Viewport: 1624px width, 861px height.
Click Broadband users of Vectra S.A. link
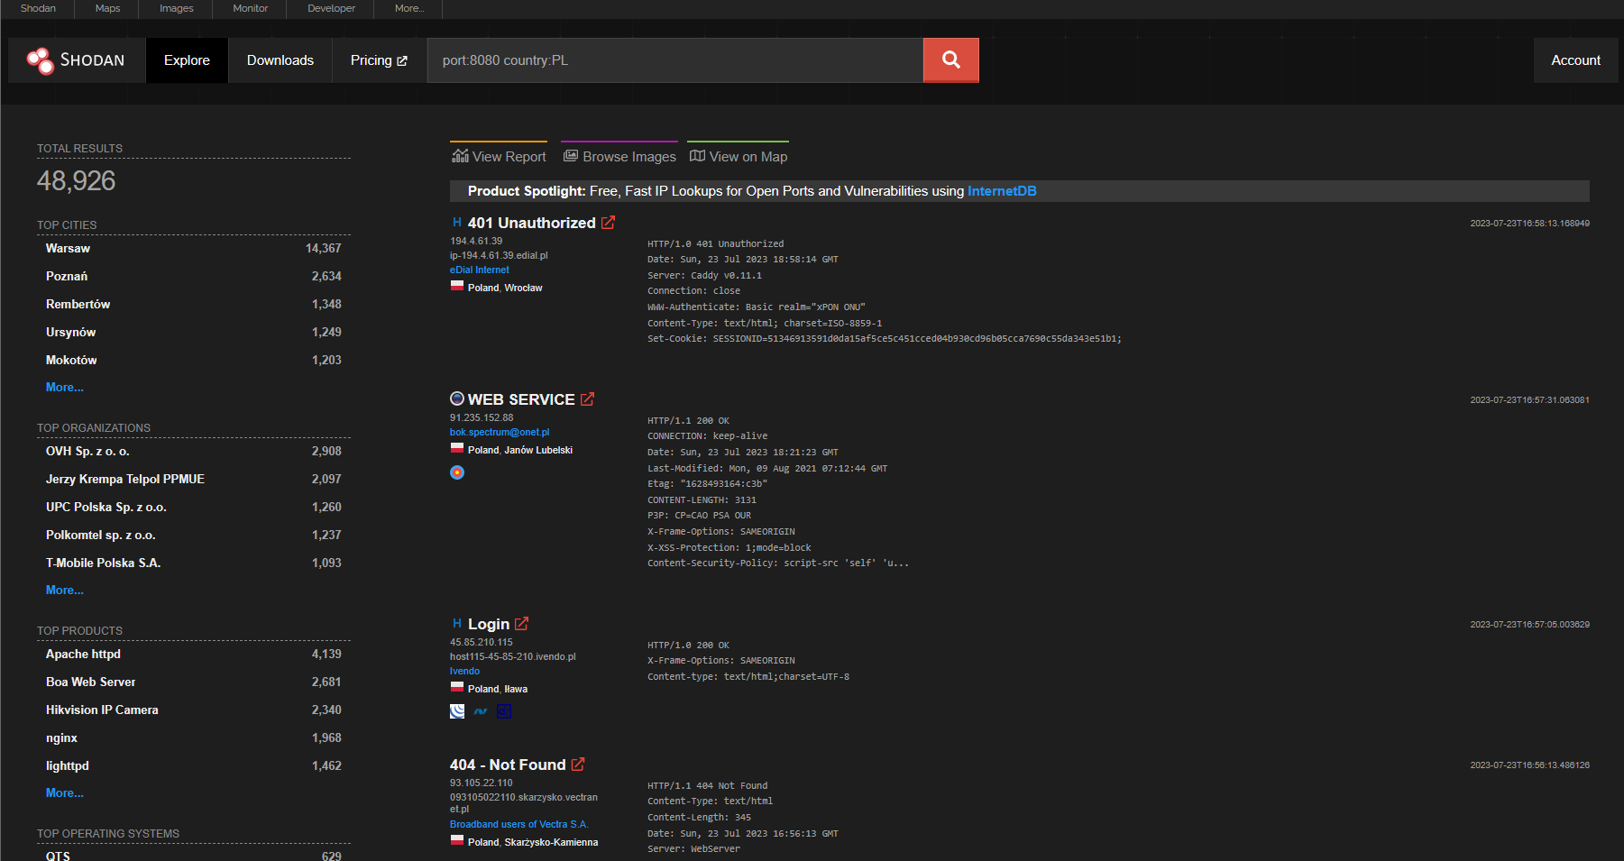point(518,824)
